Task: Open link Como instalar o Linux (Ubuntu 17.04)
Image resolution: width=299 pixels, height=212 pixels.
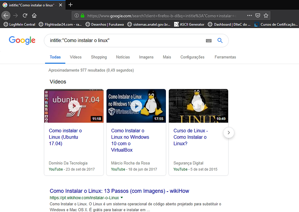Action: tap(65, 137)
